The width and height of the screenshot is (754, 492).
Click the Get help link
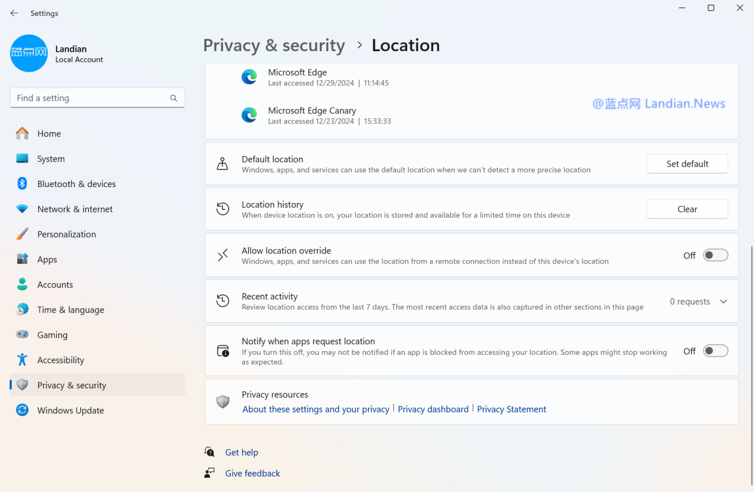click(x=242, y=452)
